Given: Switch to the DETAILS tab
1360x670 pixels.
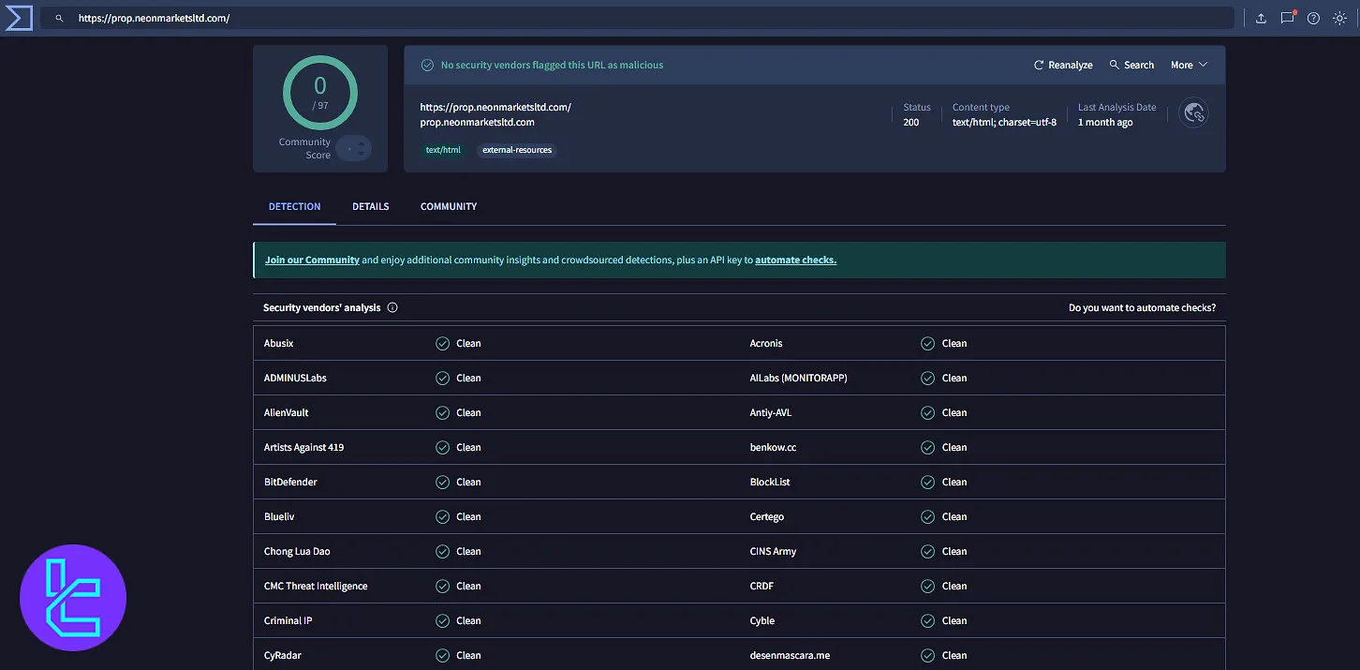Looking at the screenshot, I should (370, 206).
